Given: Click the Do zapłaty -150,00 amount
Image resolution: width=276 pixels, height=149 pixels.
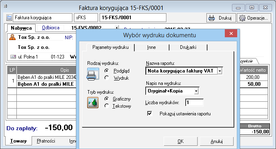Looking at the screenshot, I should 59,127.
